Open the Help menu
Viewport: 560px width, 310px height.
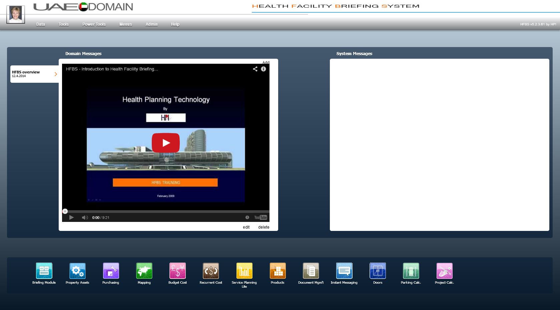(x=175, y=24)
